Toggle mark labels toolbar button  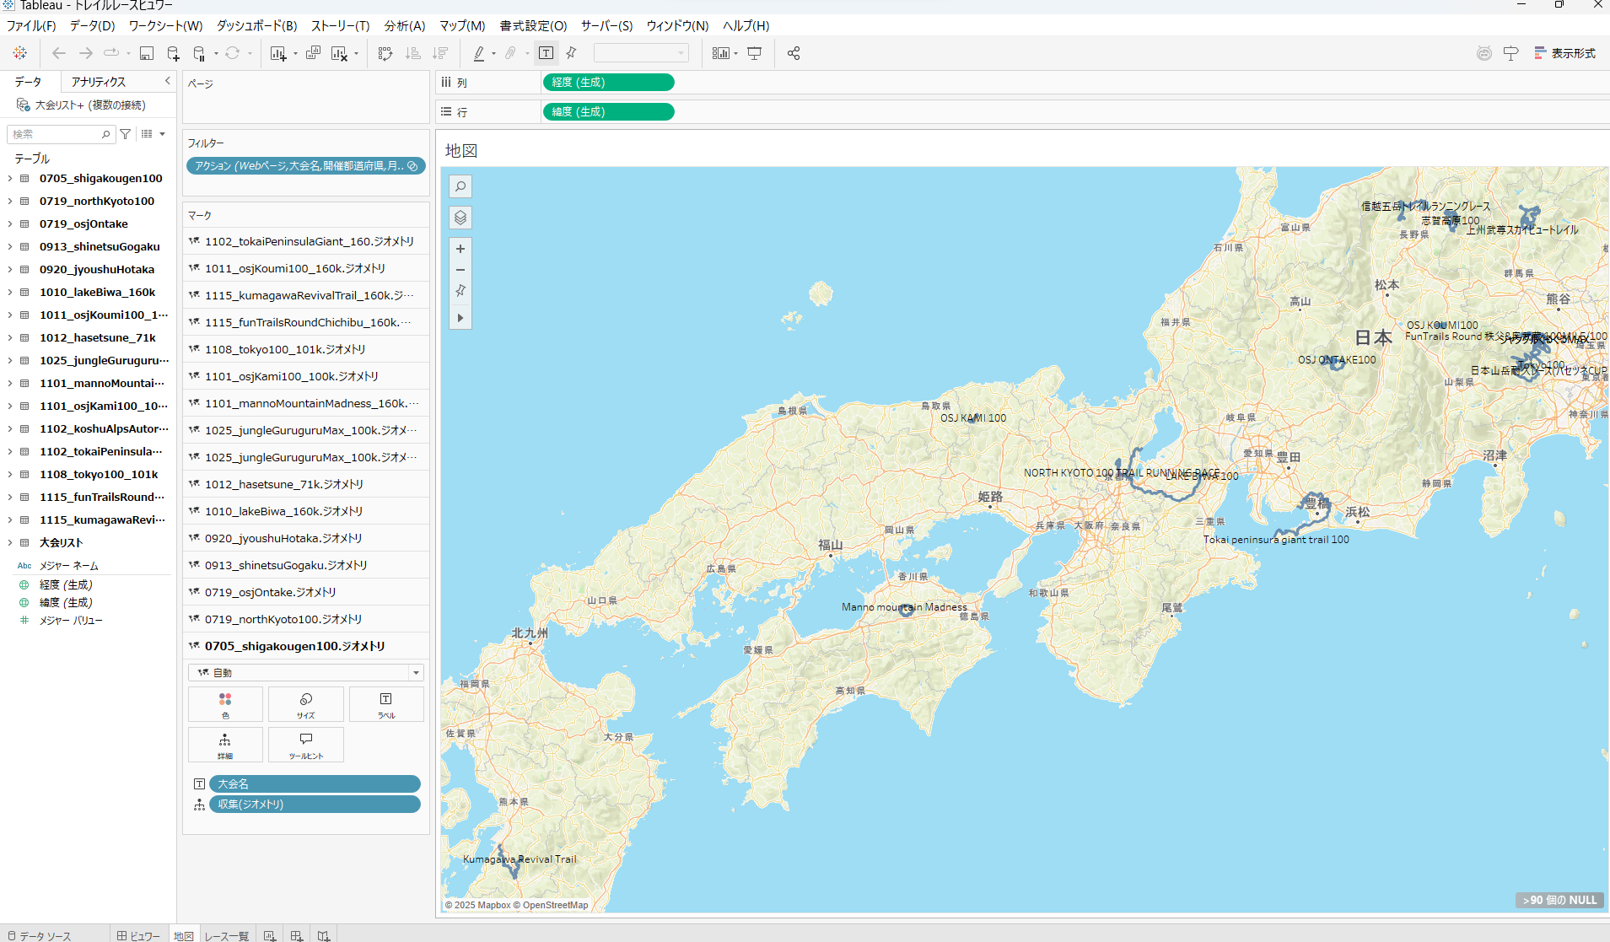pyautogui.click(x=546, y=53)
